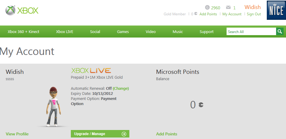The image size is (286, 139).
Task: Click the 2960 gamerscore number
Action: (x=215, y=8)
